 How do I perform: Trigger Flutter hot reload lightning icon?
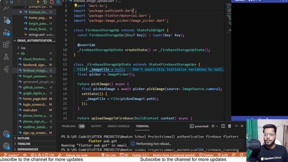[x=38, y=2]
